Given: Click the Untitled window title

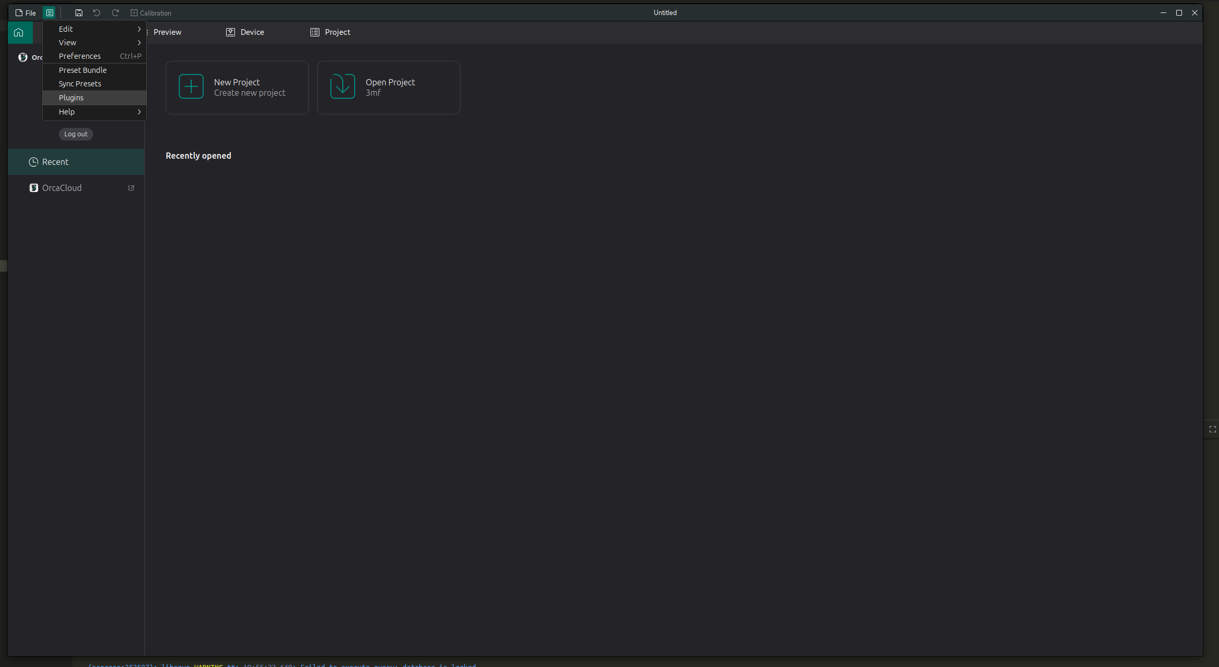Looking at the screenshot, I should (665, 12).
